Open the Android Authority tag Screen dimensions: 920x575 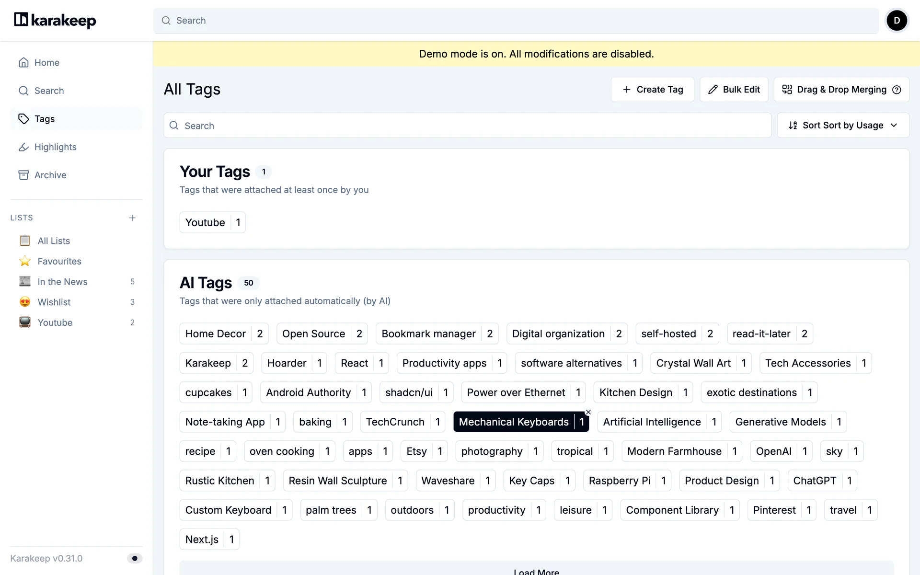316,392
